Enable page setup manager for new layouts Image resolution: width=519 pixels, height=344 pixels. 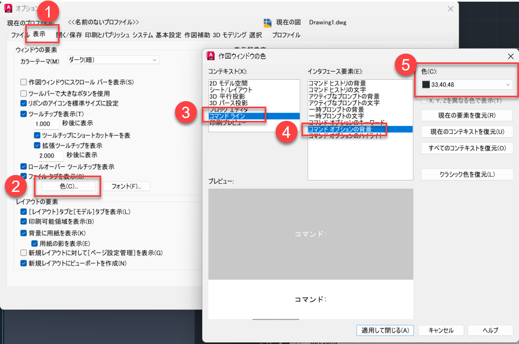click(x=24, y=253)
